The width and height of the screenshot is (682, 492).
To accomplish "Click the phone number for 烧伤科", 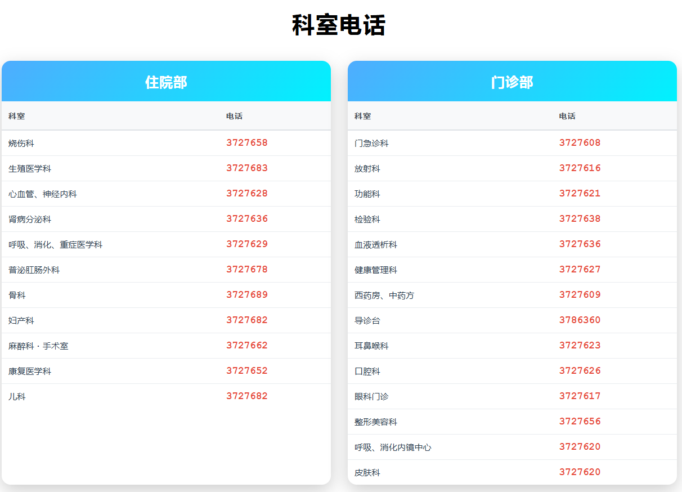I will (x=247, y=143).
